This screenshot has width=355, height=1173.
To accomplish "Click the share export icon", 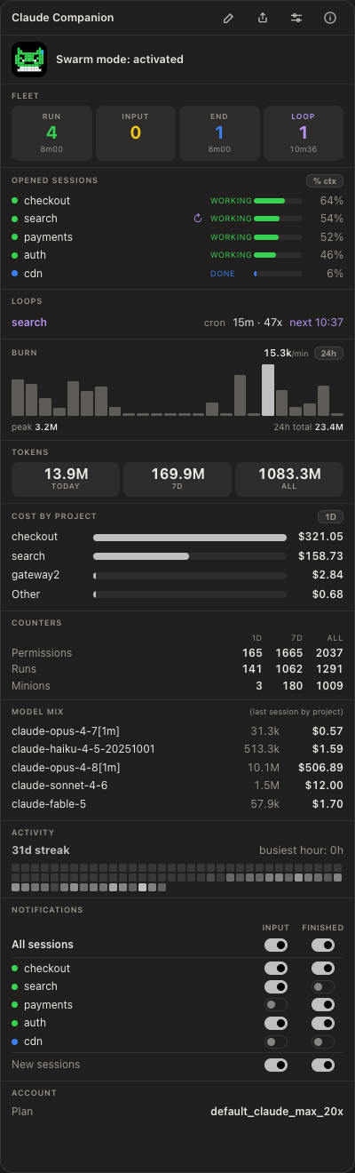I will (x=263, y=18).
